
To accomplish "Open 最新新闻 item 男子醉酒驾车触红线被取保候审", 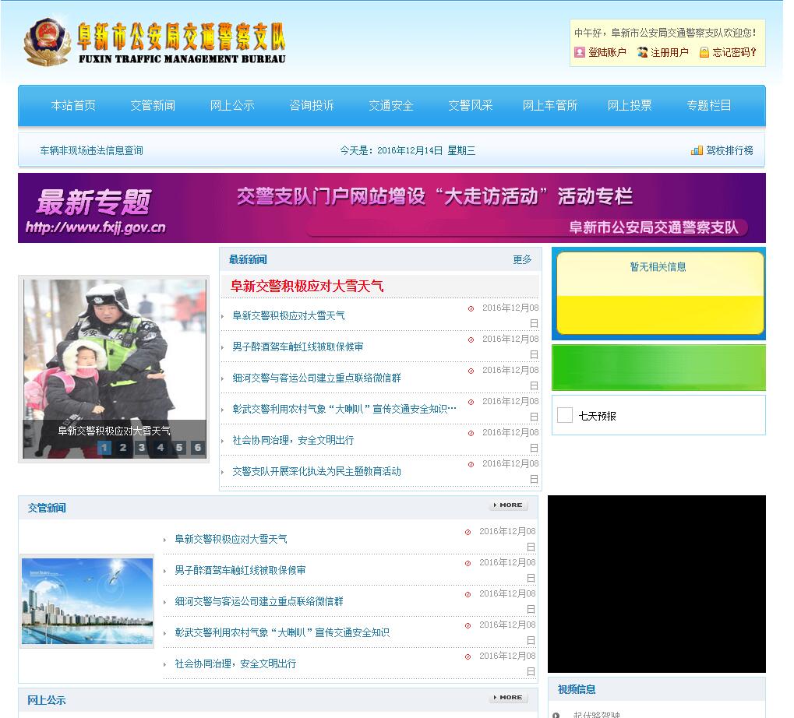I will click(x=298, y=347).
